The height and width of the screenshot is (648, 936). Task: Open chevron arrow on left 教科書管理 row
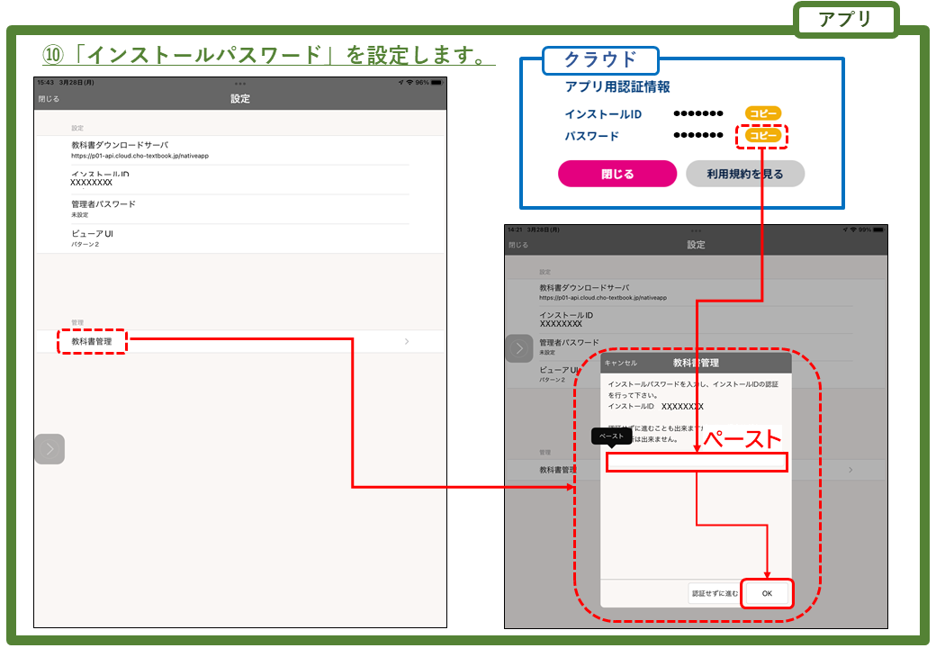point(407,341)
